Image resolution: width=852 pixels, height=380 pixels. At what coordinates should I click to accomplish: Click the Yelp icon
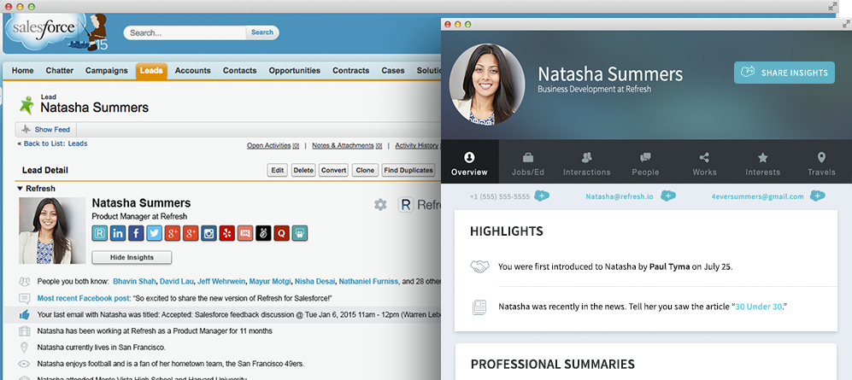coord(226,233)
